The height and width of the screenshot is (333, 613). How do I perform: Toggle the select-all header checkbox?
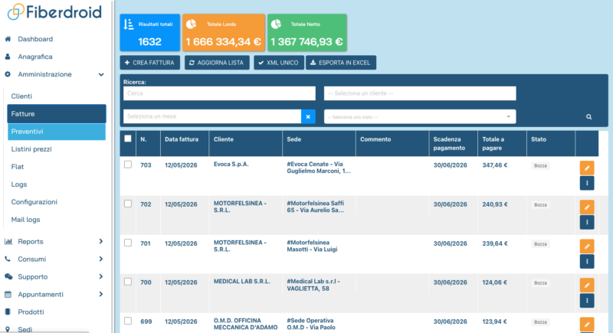(x=128, y=139)
